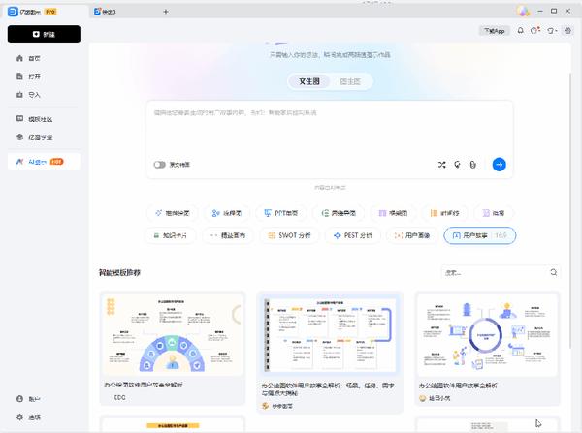Submit the prompt with the blue arrow button
The image size is (582, 433).
pos(499,165)
